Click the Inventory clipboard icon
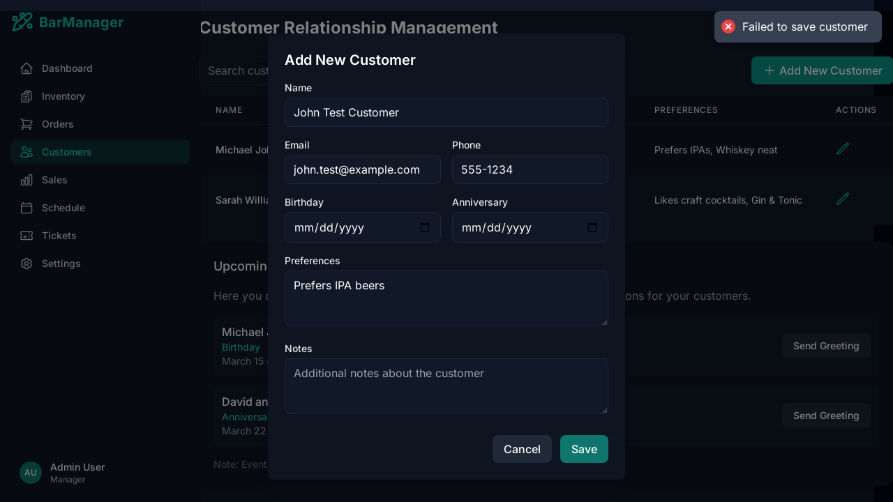 (x=27, y=96)
